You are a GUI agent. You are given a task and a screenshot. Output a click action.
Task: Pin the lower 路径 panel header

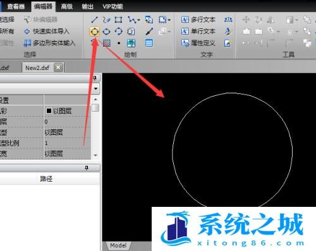point(87,168)
